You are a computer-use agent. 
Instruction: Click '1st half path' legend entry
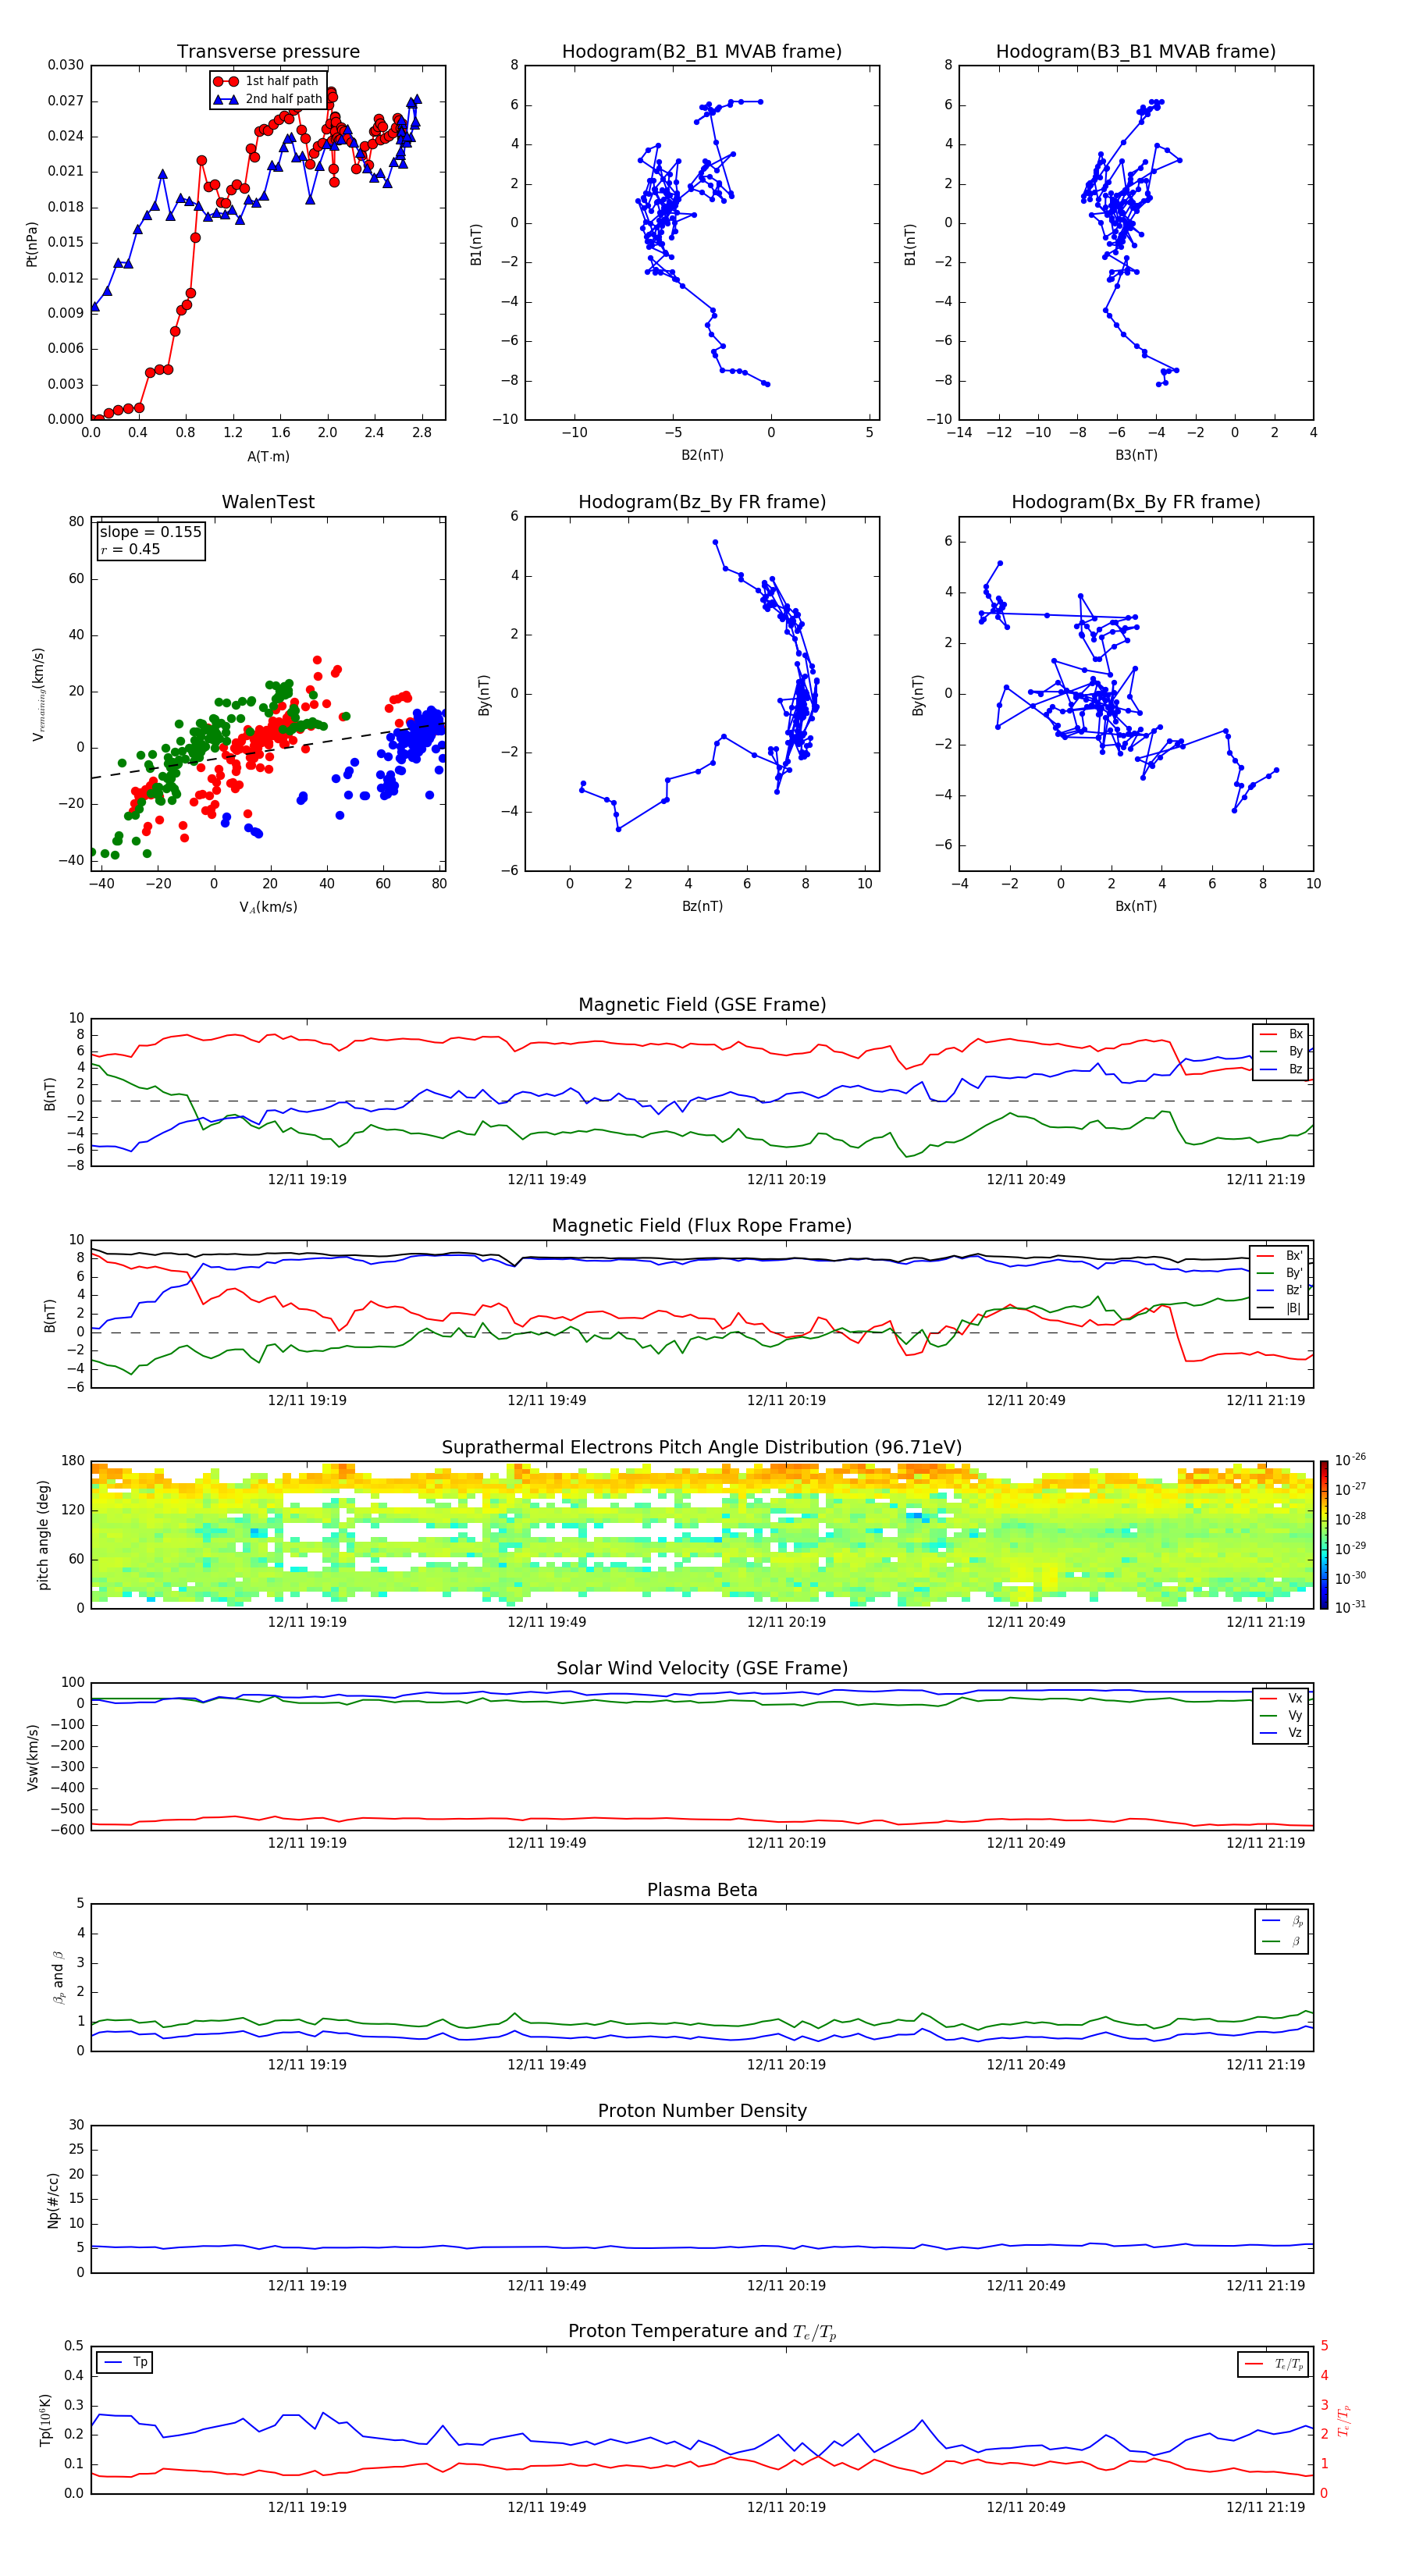[x=267, y=81]
